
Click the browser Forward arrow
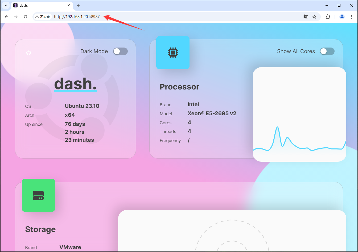coord(16,17)
